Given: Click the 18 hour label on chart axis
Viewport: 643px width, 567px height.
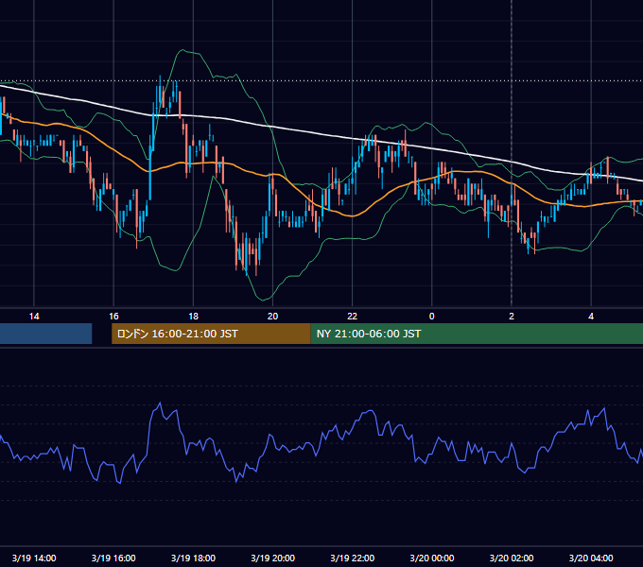Looking at the screenshot, I should click(193, 317).
